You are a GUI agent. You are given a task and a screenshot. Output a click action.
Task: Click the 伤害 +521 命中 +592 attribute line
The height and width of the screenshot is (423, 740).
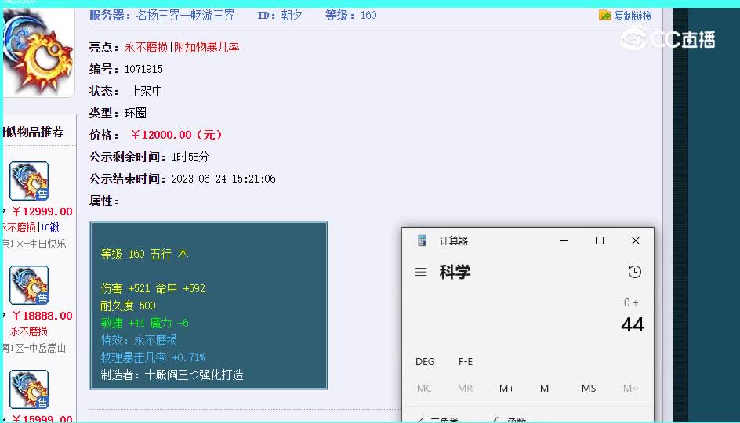tap(153, 288)
